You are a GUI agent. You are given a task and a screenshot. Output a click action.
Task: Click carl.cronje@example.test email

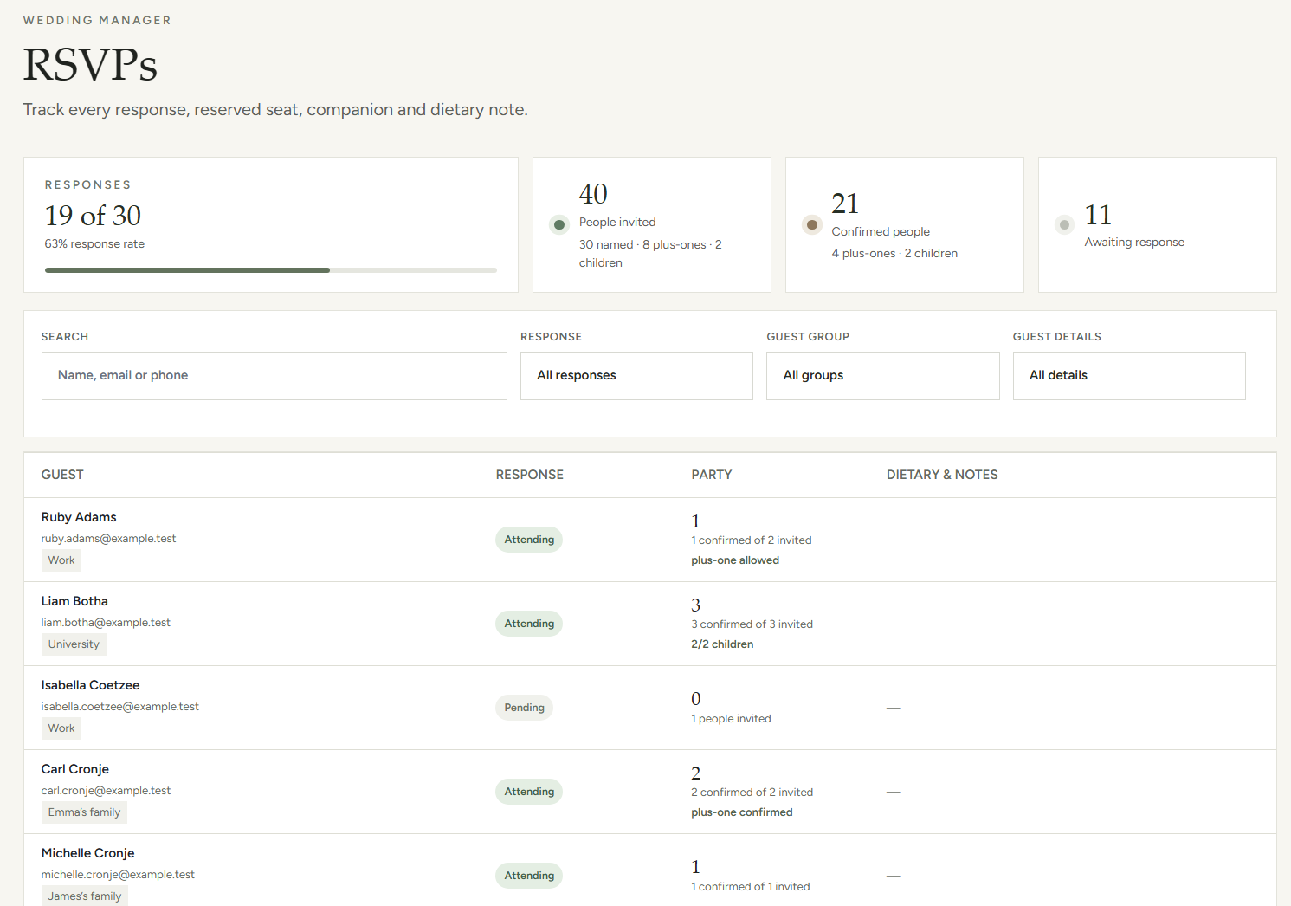click(x=106, y=791)
